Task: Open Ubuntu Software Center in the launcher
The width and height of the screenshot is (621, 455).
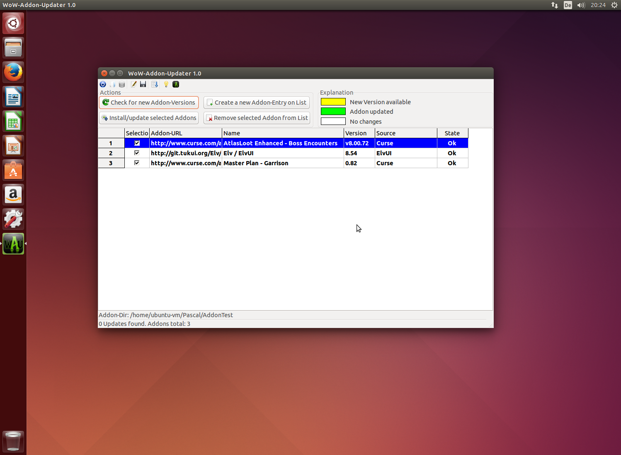Action: click(13, 170)
